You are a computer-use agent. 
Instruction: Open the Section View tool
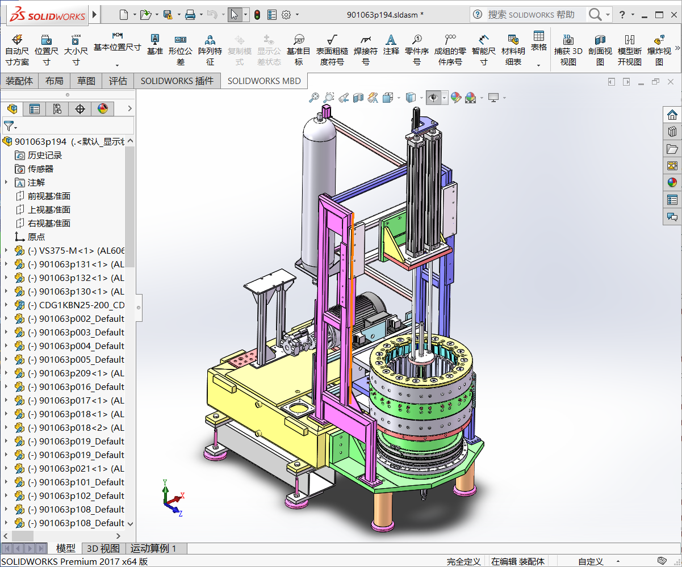click(357, 97)
